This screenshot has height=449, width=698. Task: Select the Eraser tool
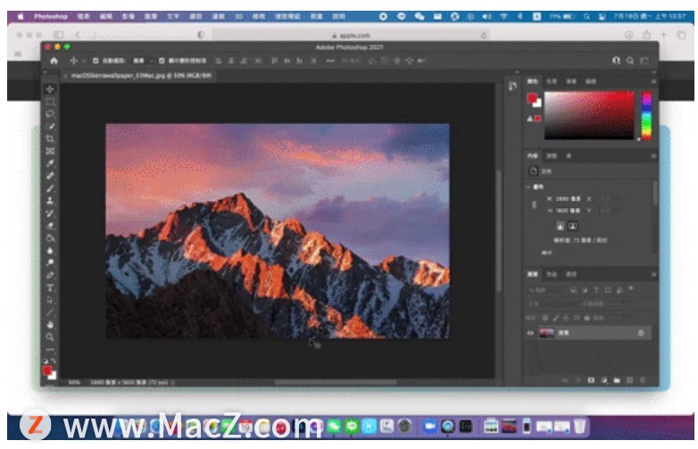[x=50, y=226]
